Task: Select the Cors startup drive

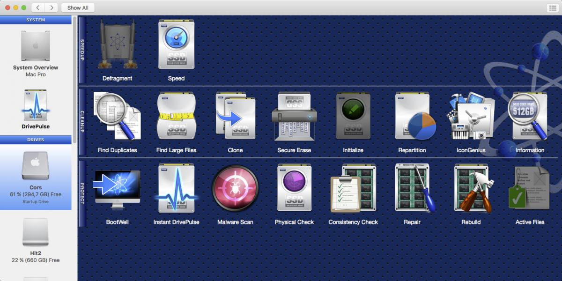Action: pyautogui.click(x=36, y=177)
